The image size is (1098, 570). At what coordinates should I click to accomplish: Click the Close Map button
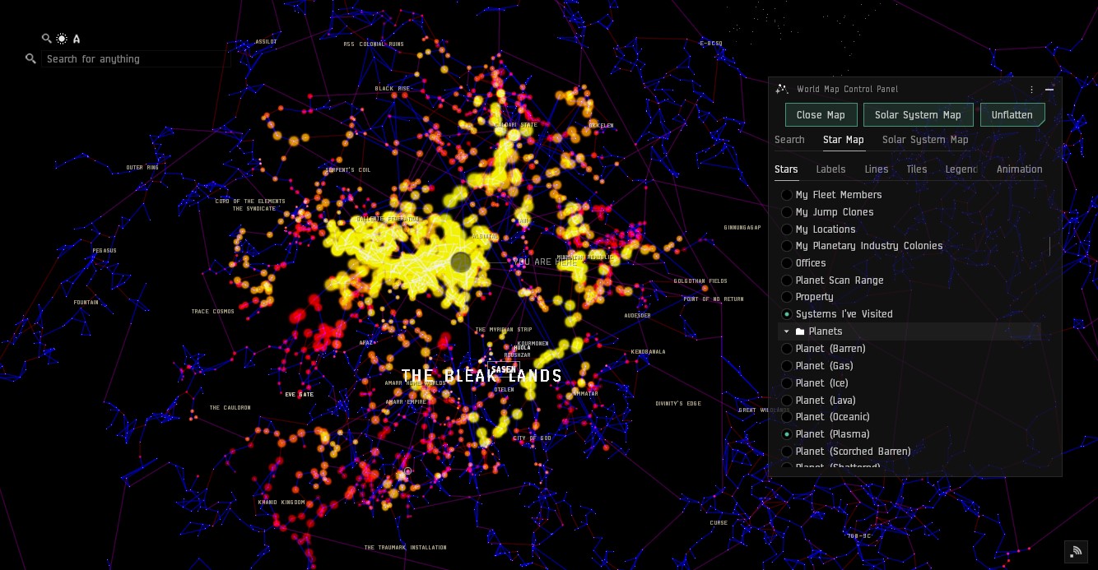tap(821, 115)
